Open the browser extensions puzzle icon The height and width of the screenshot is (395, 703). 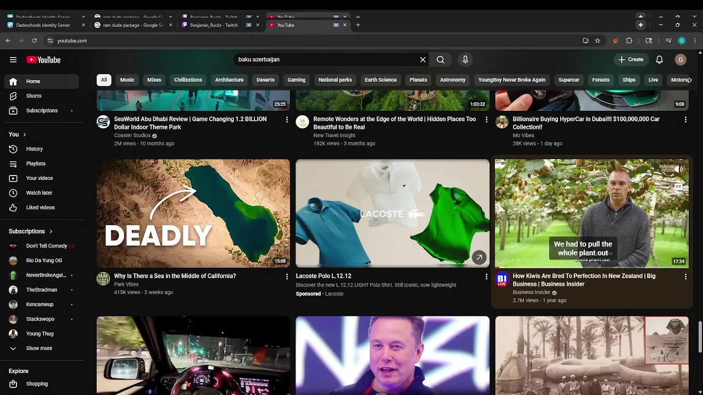(x=629, y=41)
